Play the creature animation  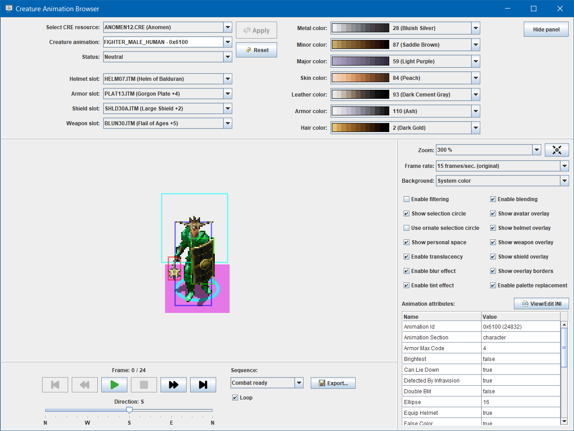114,385
